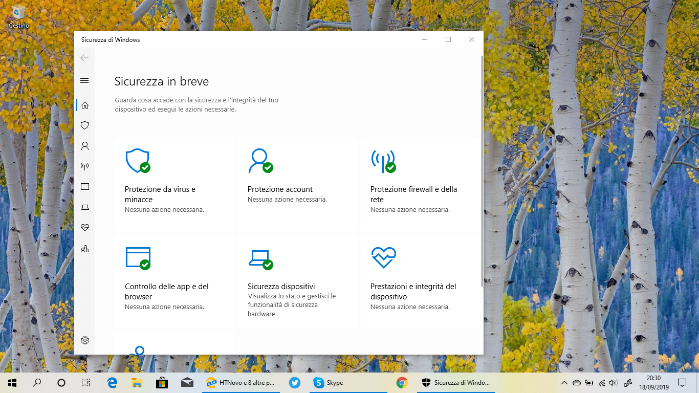Open Mail app from taskbar
The height and width of the screenshot is (393, 699).
[187, 382]
